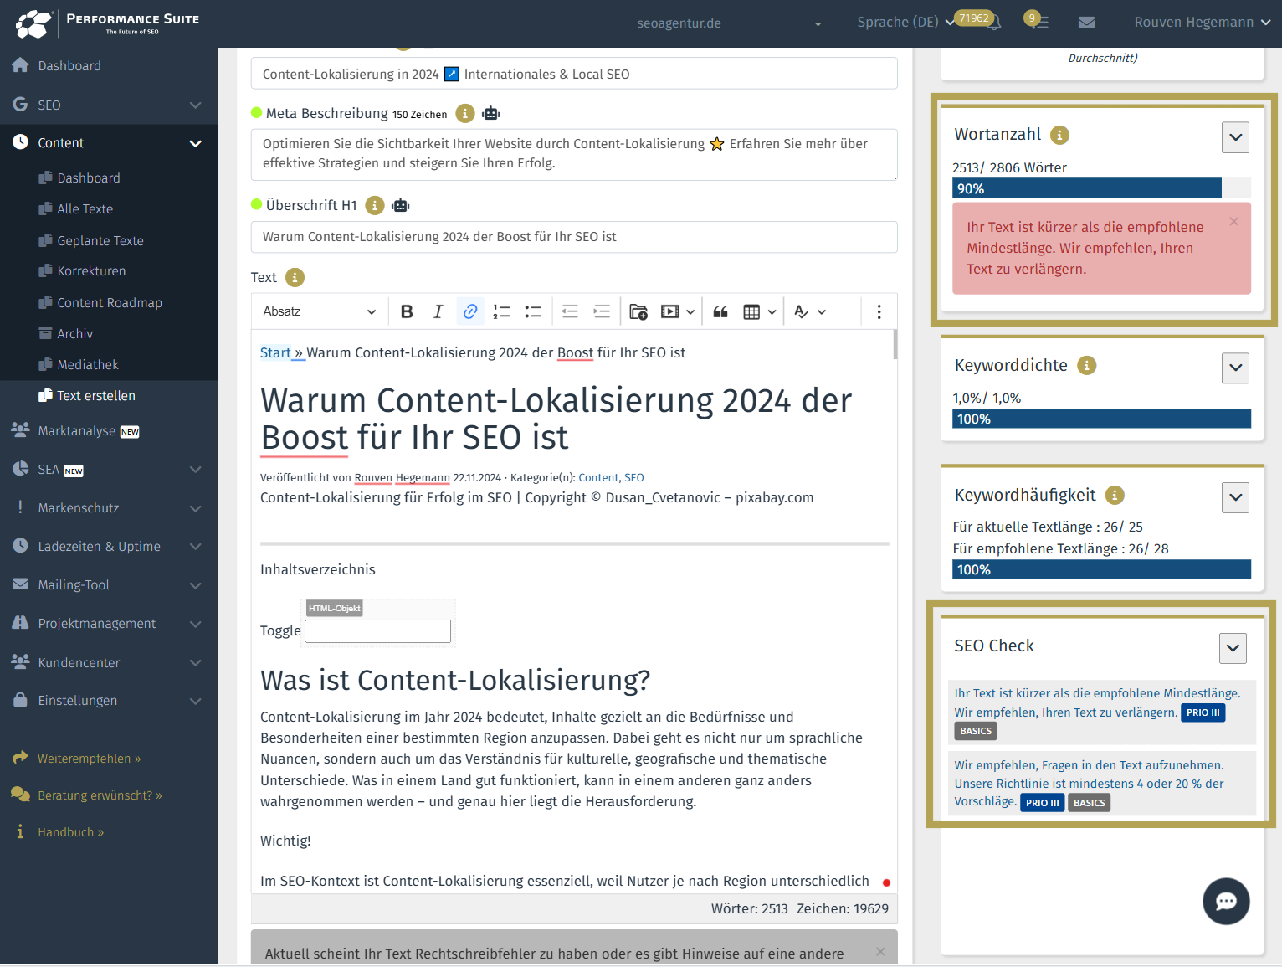Click the 90% Wortanzahl progress bar

pos(1086,188)
